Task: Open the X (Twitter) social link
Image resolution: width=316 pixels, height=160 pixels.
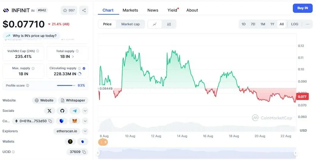Action: pos(49,111)
